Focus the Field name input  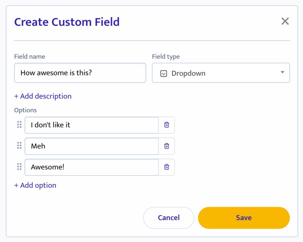(80, 73)
